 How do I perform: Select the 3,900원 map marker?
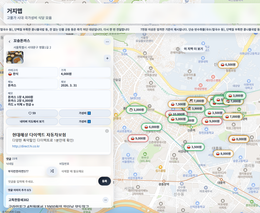click(x=194, y=109)
